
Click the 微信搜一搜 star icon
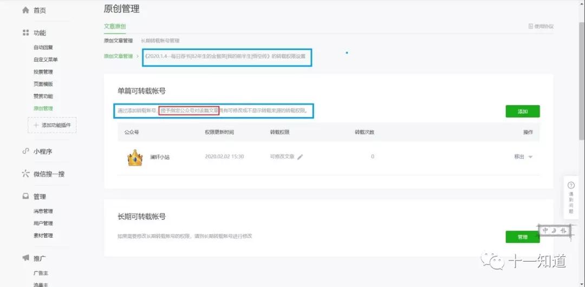coord(25,173)
